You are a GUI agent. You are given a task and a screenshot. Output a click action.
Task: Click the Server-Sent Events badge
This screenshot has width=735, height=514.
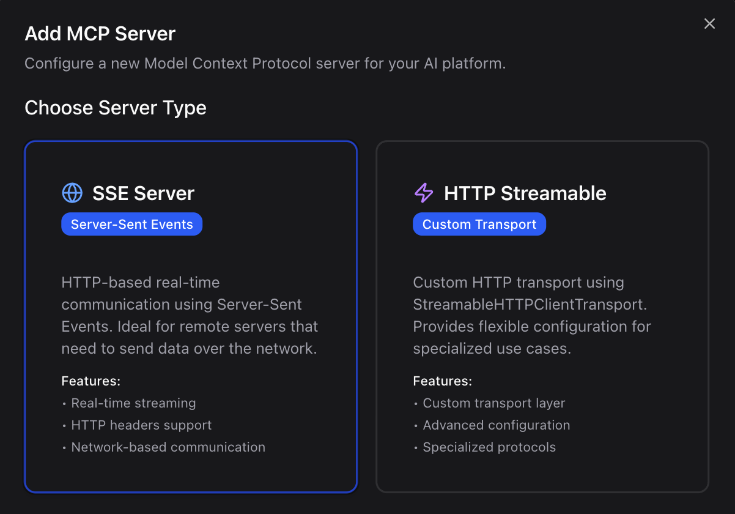(x=131, y=224)
